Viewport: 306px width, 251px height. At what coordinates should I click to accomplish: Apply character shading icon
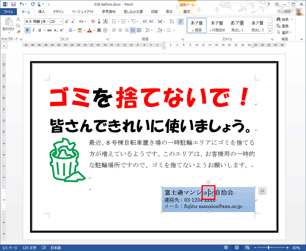tap(99, 30)
